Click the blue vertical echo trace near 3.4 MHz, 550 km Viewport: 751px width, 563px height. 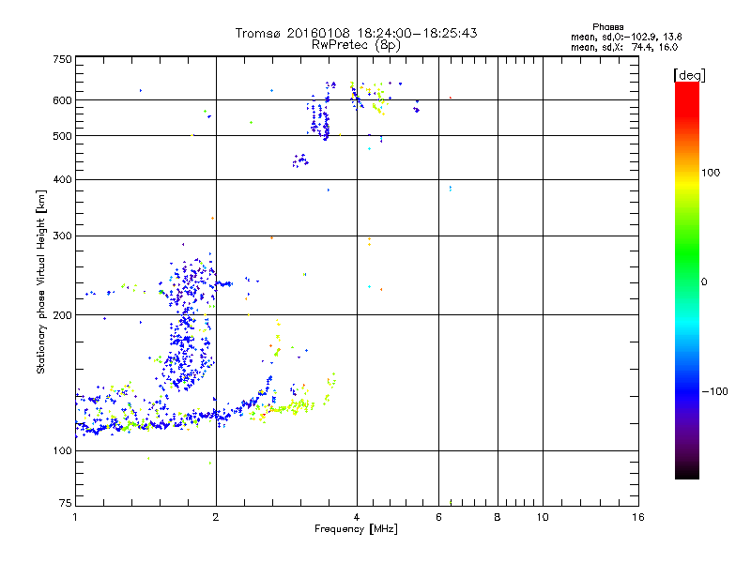(x=319, y=117)
